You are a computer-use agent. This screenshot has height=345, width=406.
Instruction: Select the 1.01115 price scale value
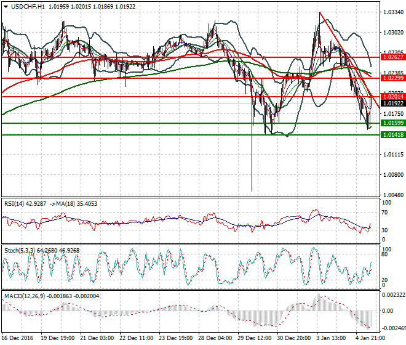(393, 155)
